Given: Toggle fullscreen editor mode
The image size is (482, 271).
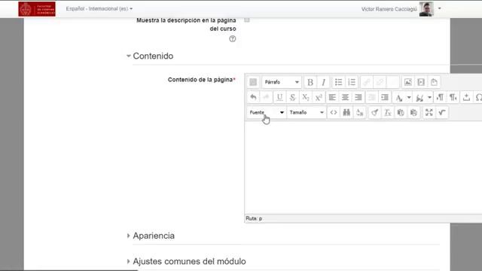Looking at the screenshot, I should [x=429, y=112].
